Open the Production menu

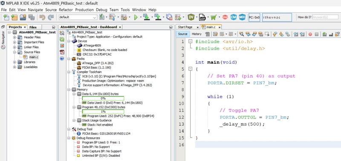(84, 10)
